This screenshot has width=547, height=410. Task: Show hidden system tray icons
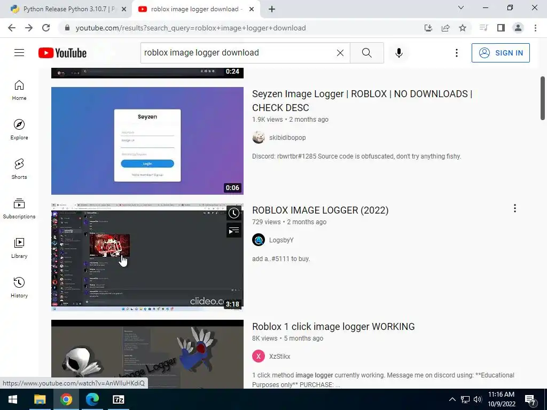point(452,399)
